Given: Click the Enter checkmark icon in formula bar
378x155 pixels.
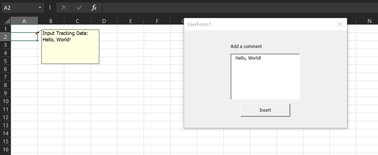Looking at the screenshot, I should [x=79, y=8].
